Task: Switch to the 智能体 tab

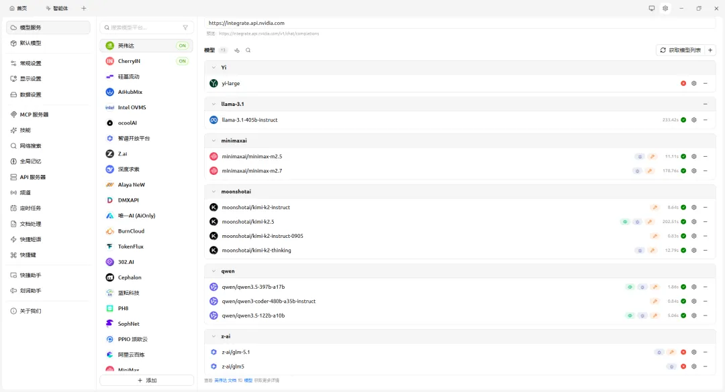Action: tap(57, 8)
